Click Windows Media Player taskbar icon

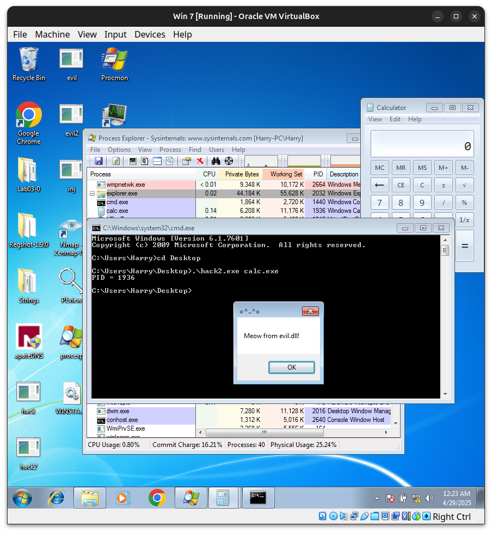pos(122,498)
